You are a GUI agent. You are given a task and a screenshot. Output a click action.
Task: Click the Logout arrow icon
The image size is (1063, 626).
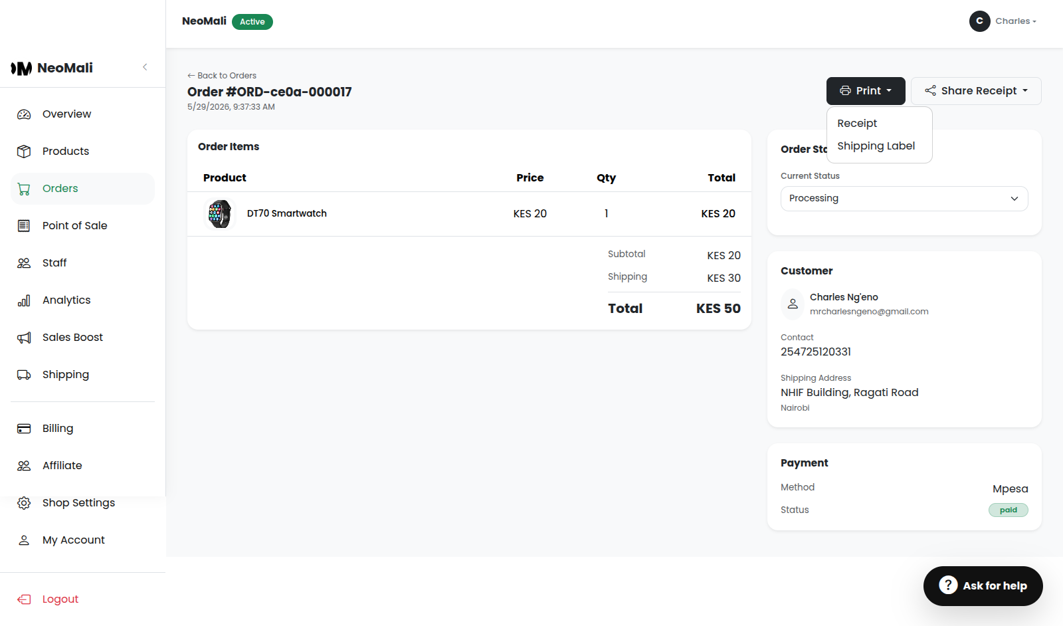24,599
